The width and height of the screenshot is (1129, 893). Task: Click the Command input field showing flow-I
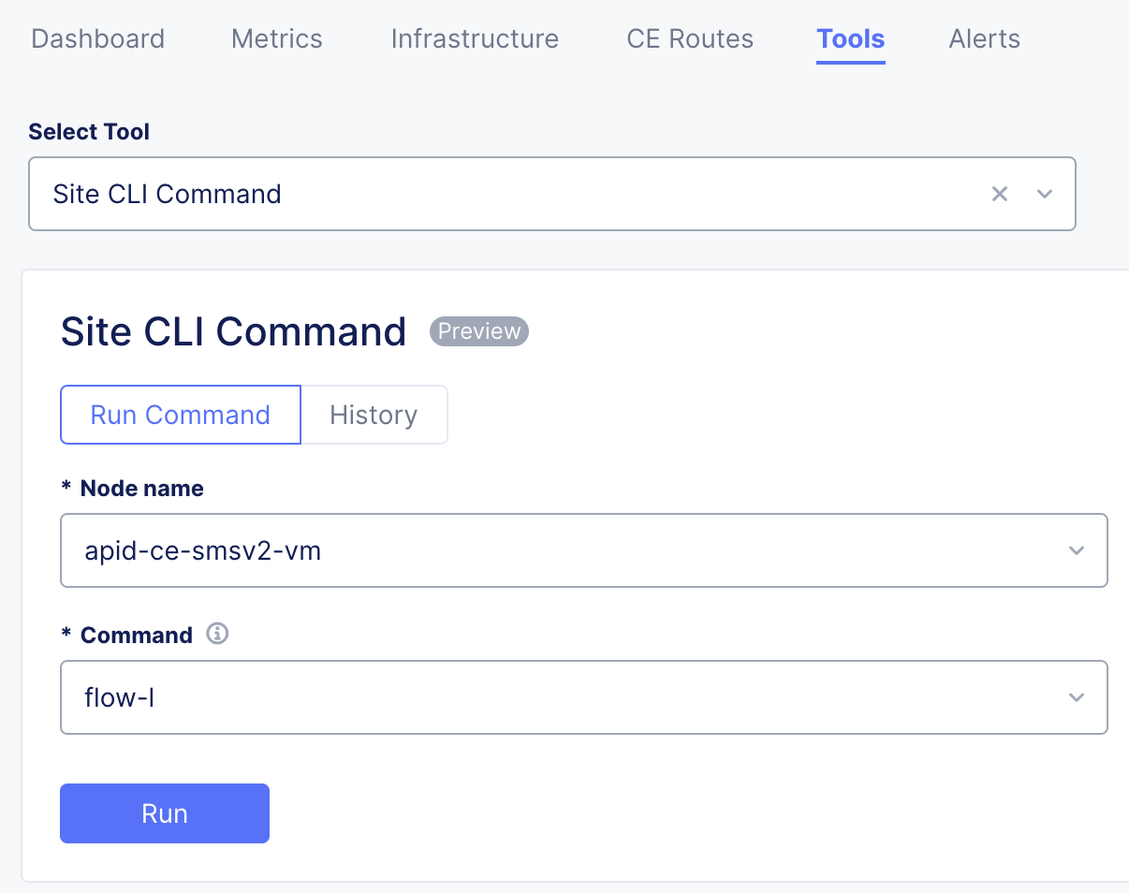click(374, 697)
